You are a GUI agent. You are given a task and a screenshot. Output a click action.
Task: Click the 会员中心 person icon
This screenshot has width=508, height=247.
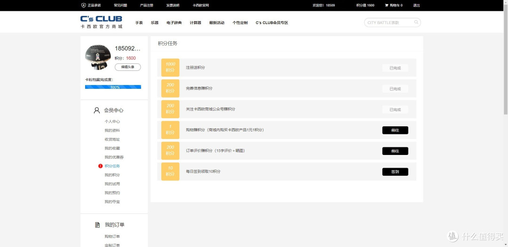[x=96, y=110]
